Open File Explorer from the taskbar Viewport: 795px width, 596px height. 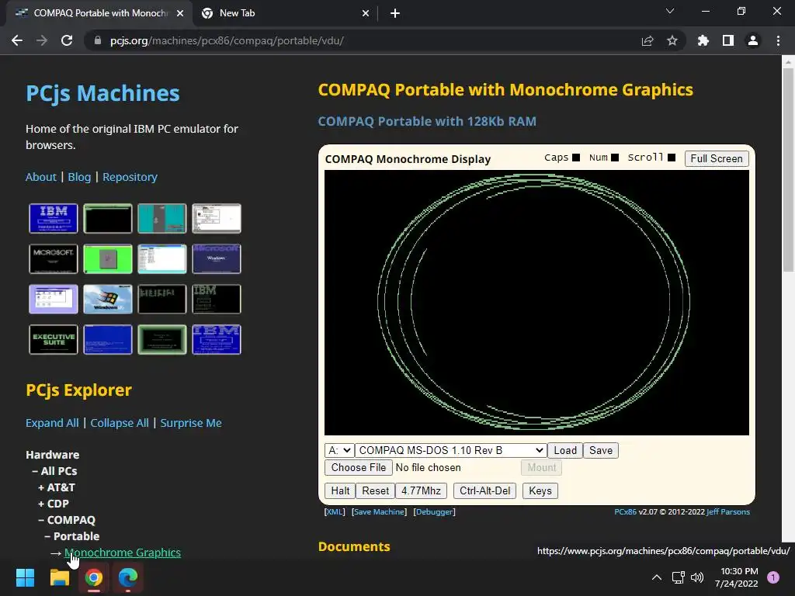59,577
